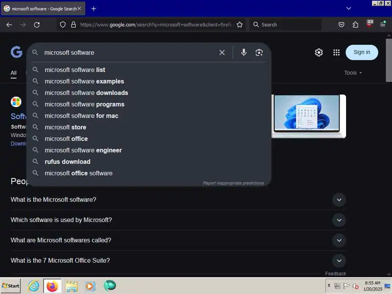Click the Firefox toolbar Search field
This screenshot has height=294, width=392.
(x=286, y=24)
